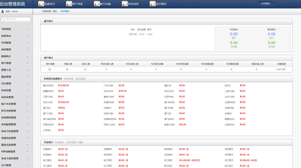Click the 首页 breadcrumb link
Screen dimensions: 301x168
coord(55,11)
